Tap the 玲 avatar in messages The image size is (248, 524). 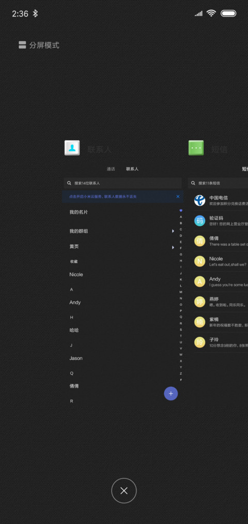click(199, 342)
